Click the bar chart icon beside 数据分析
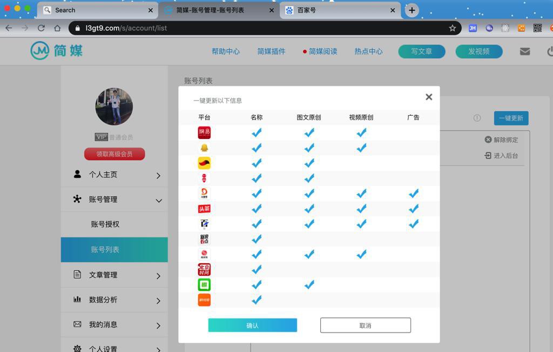The image size is (553, 352). [77, 300]
